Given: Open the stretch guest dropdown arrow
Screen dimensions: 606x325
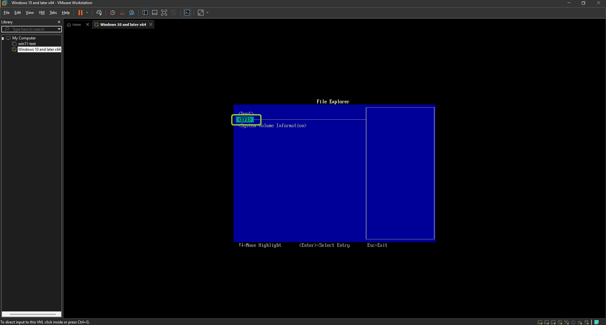Looking at the screenshot, I should (x=207, y=13).
